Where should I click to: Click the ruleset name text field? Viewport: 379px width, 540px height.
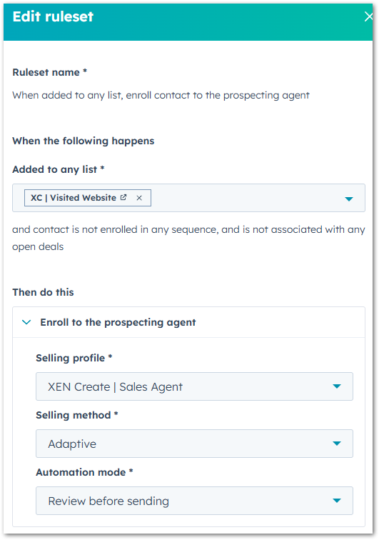click(x=161, y=96)
